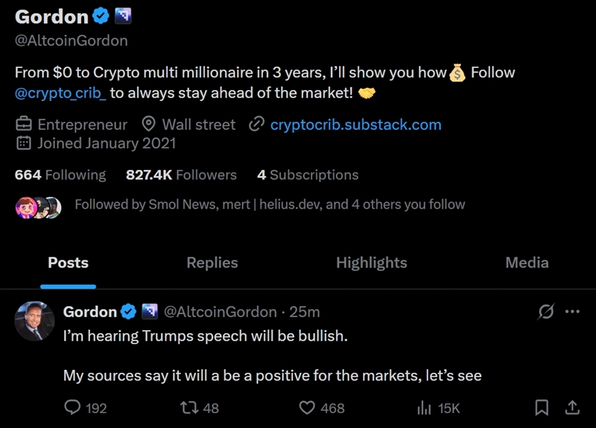
Task: Select the Media tab
Action: [527, 262]
